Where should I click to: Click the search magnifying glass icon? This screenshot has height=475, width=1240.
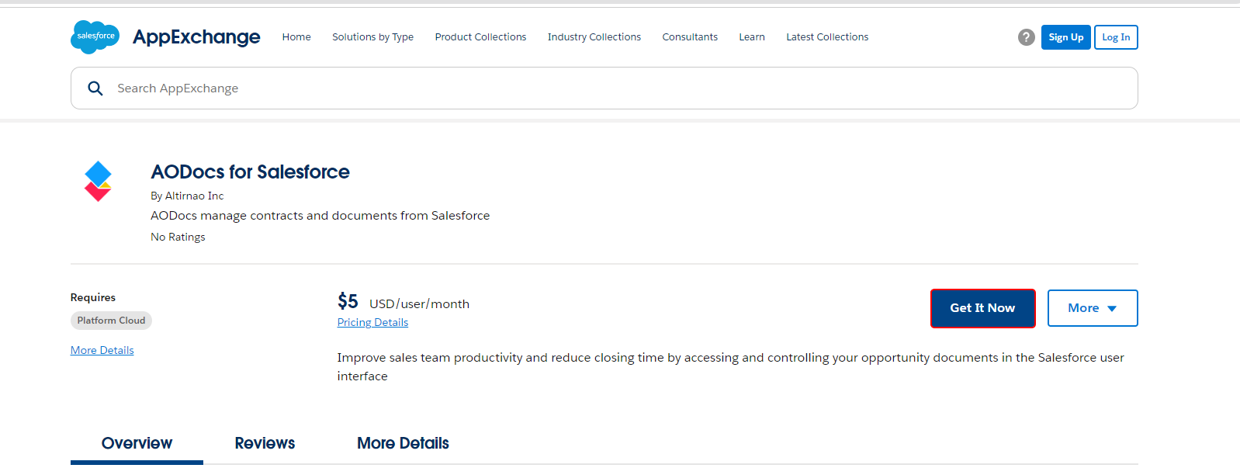(95, 88)
